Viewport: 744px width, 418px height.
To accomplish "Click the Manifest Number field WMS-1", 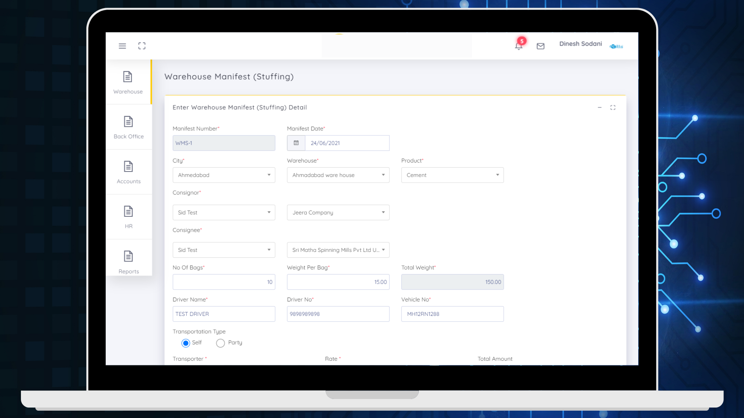I will point(224,143).
